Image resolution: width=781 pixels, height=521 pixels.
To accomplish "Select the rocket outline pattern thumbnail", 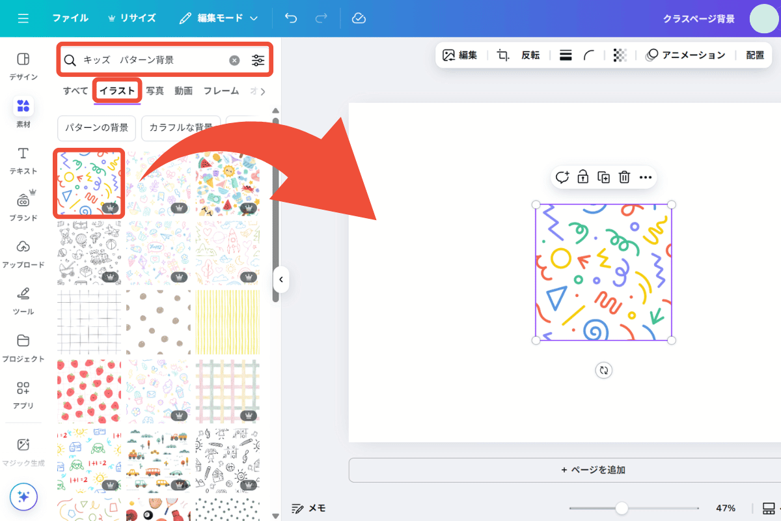I will pos(228,253).
